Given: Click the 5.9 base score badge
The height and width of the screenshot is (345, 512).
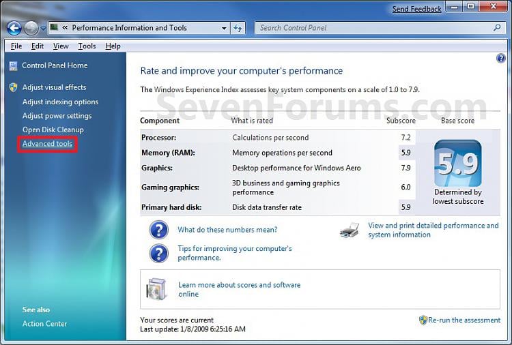Looking at the screenshot, I should [x=458, y=163].
